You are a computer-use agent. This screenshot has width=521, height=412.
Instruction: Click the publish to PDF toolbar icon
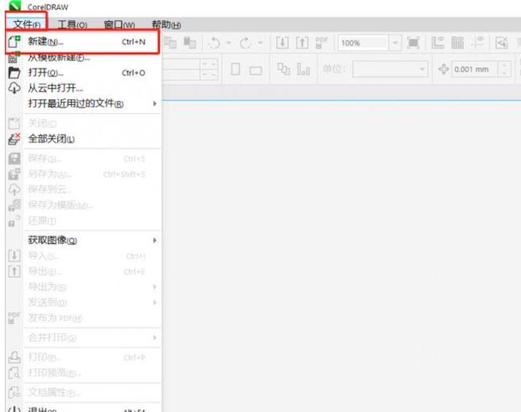321,43
